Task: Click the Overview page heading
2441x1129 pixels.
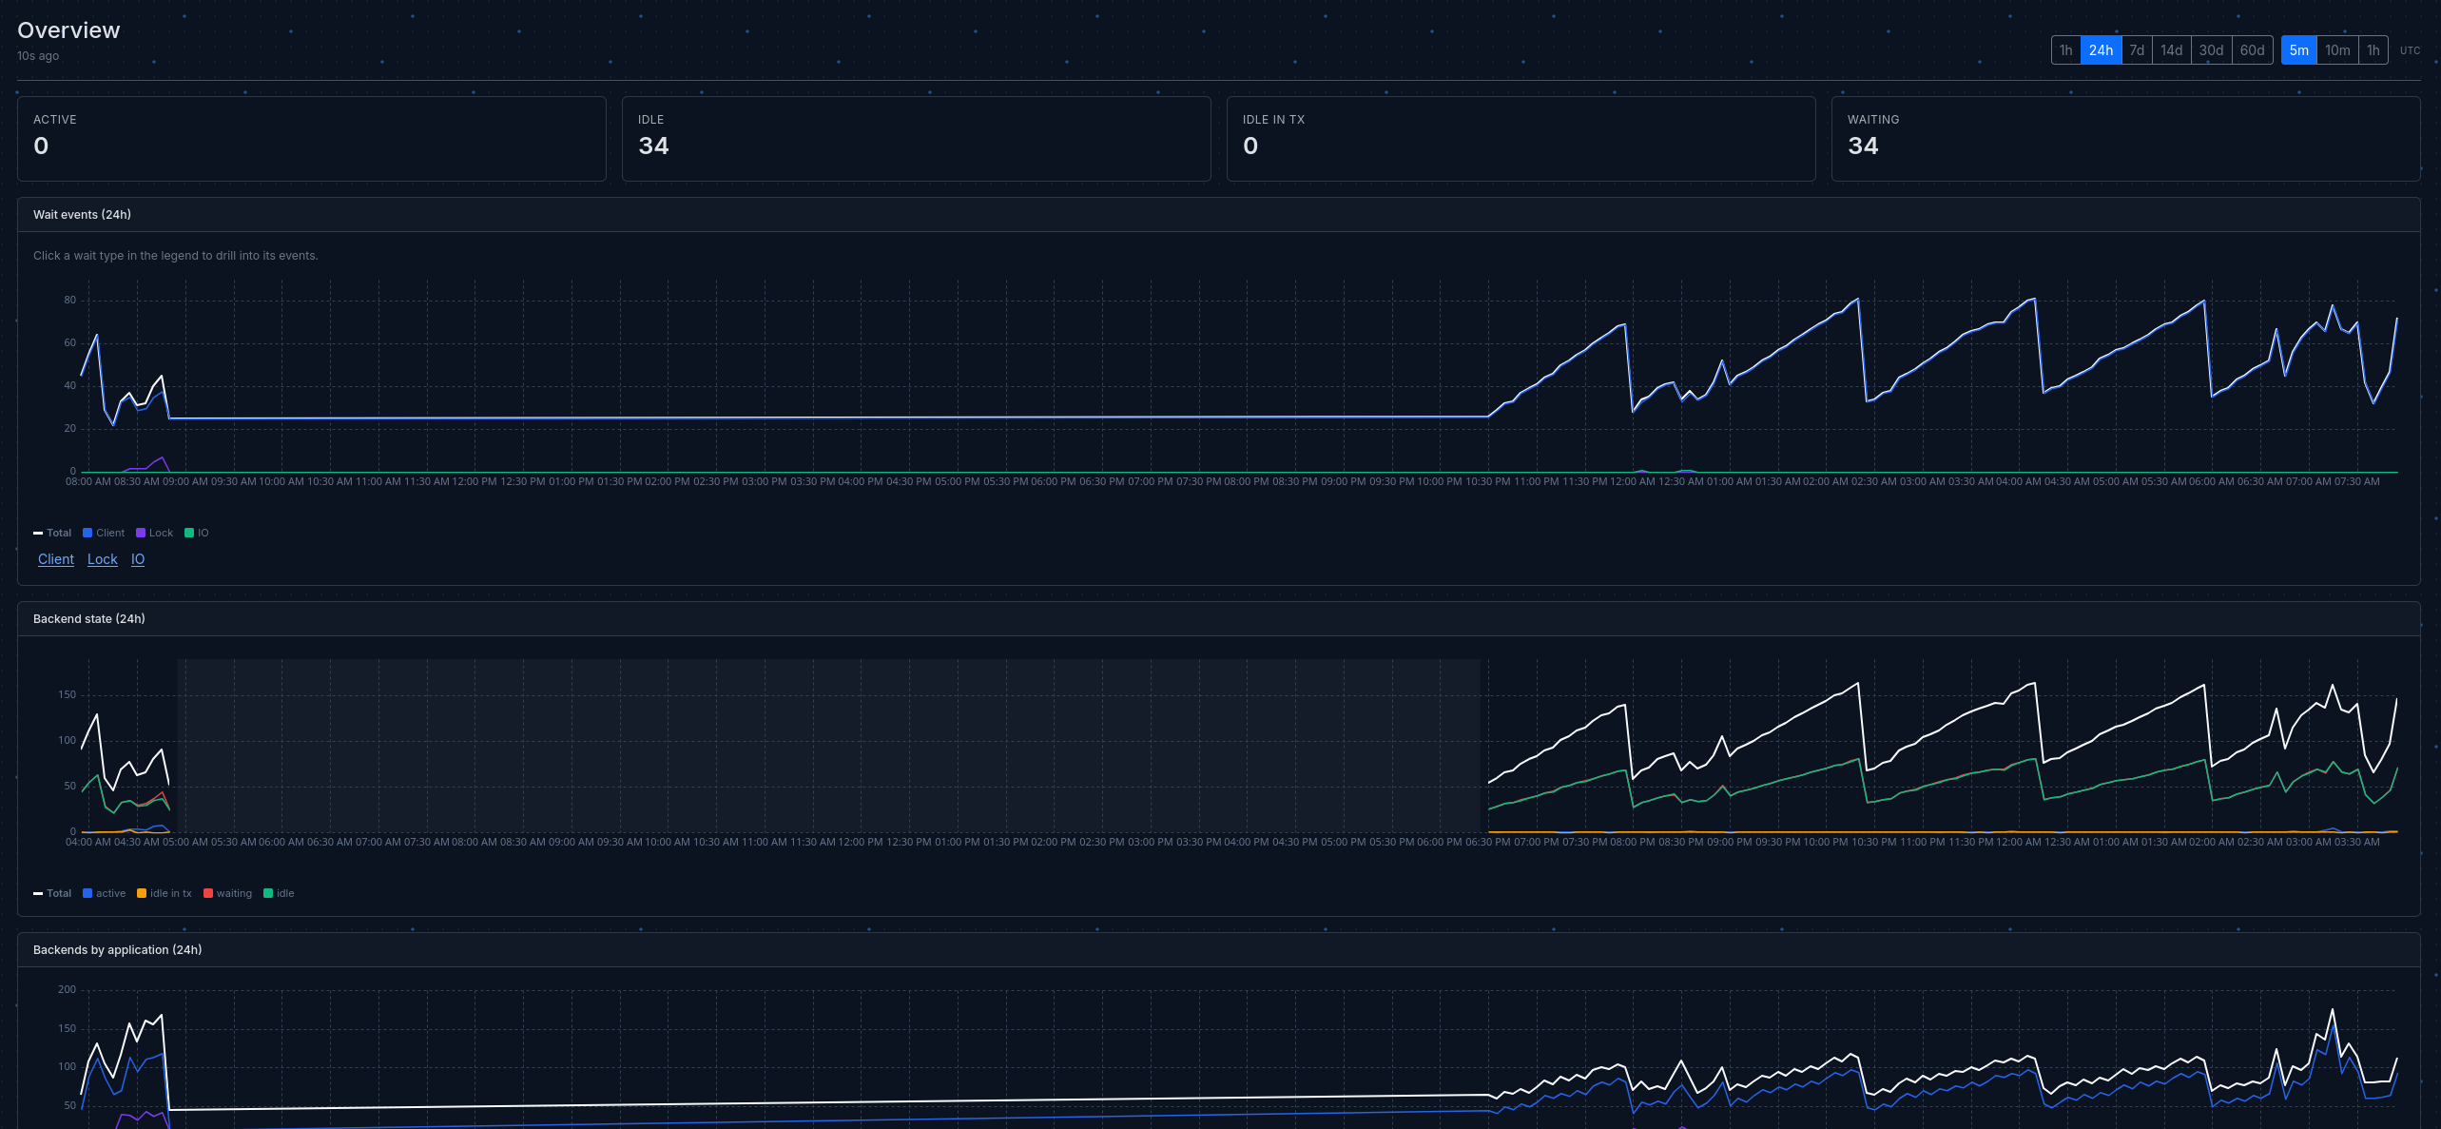Action: click(x=68, y=30)
